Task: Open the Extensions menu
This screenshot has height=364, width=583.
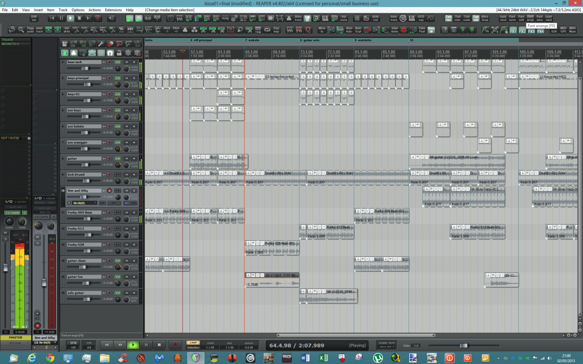Action: (x=113, y=10)
